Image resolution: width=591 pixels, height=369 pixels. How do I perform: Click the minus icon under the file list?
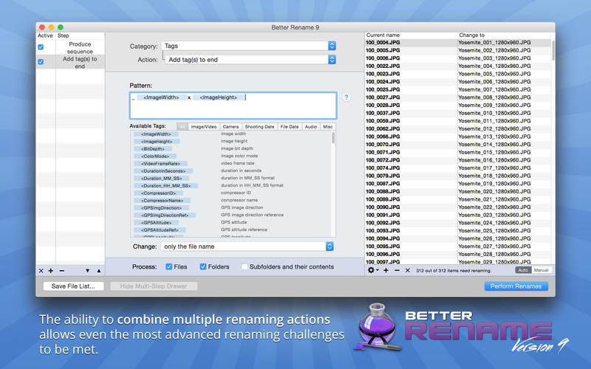(397, 271)
